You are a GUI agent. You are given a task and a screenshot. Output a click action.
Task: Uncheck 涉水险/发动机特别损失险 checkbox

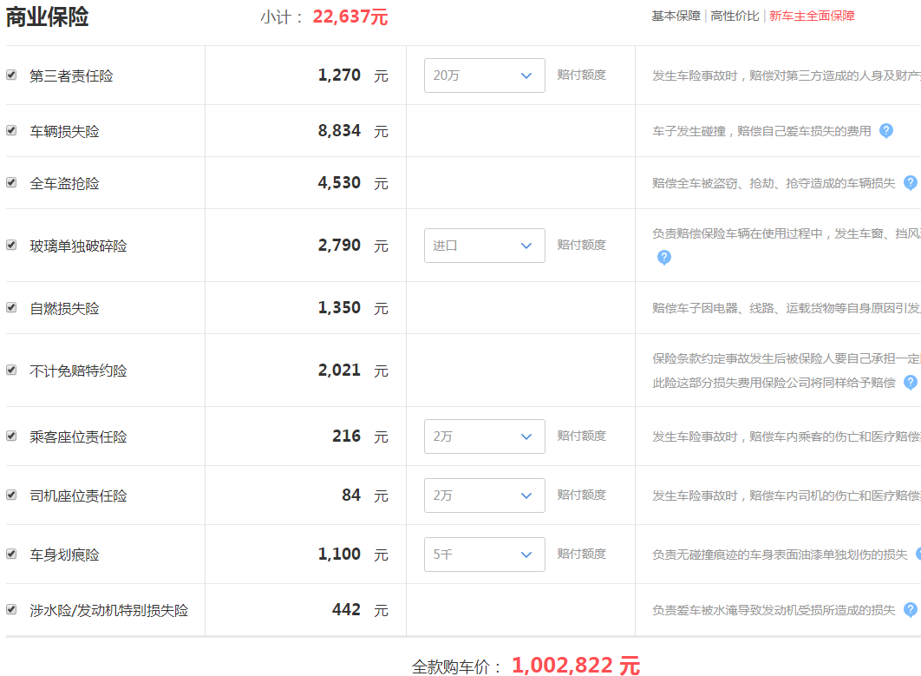[11, 609]
